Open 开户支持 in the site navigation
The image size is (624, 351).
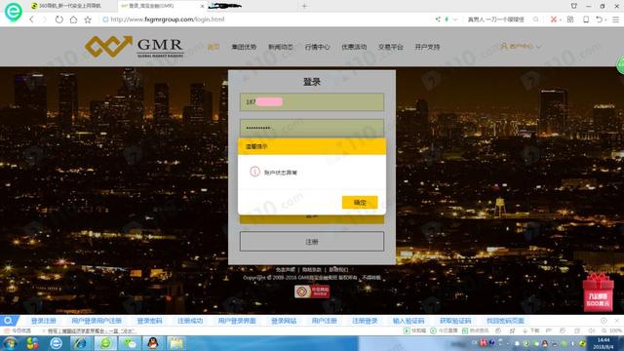tap(427, 47)
